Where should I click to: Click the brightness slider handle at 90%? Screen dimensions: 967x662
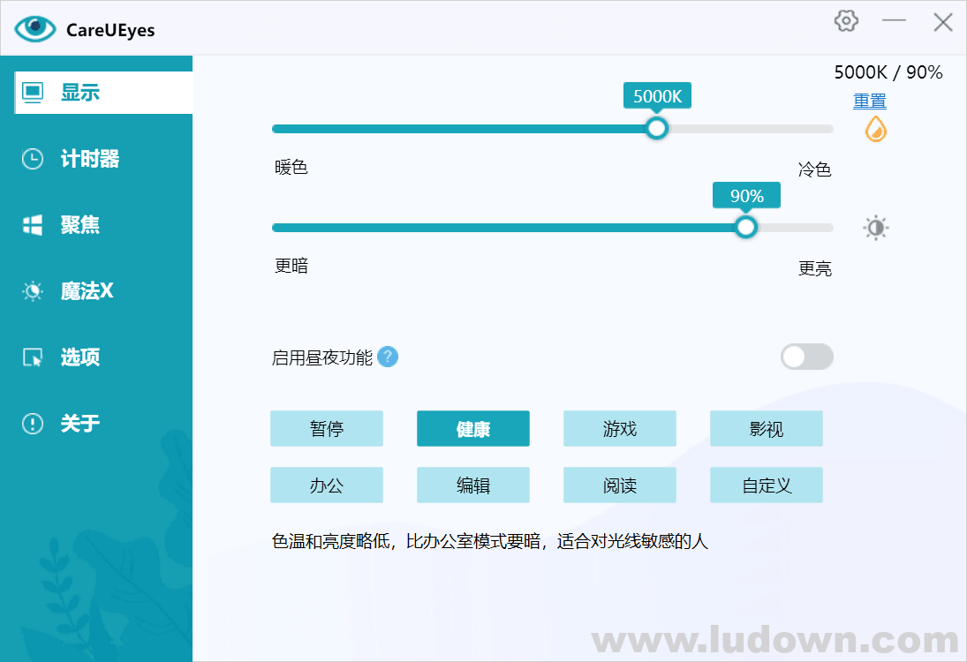[x=746, y=228]
